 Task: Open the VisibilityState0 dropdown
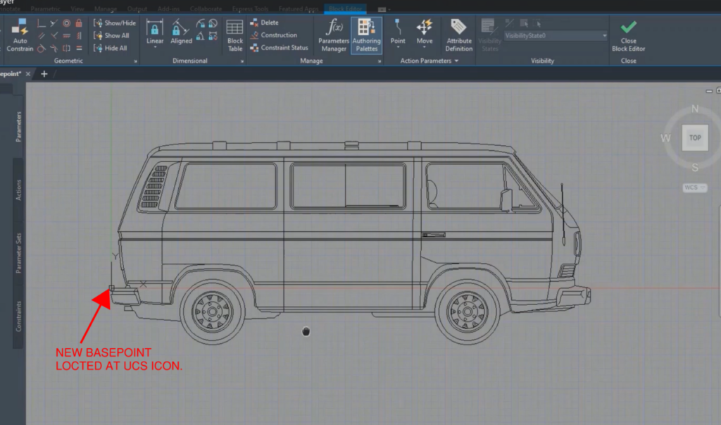coord(605,35)
